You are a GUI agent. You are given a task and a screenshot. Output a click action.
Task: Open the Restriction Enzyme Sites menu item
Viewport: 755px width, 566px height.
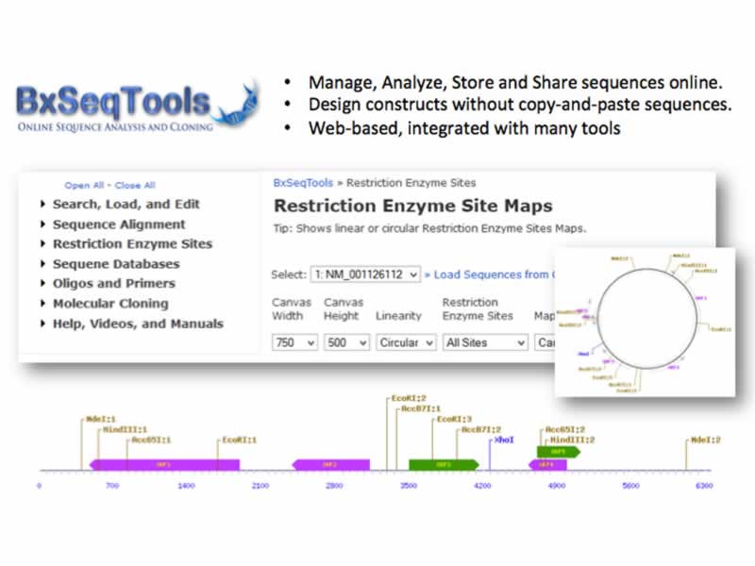(132, 243)
